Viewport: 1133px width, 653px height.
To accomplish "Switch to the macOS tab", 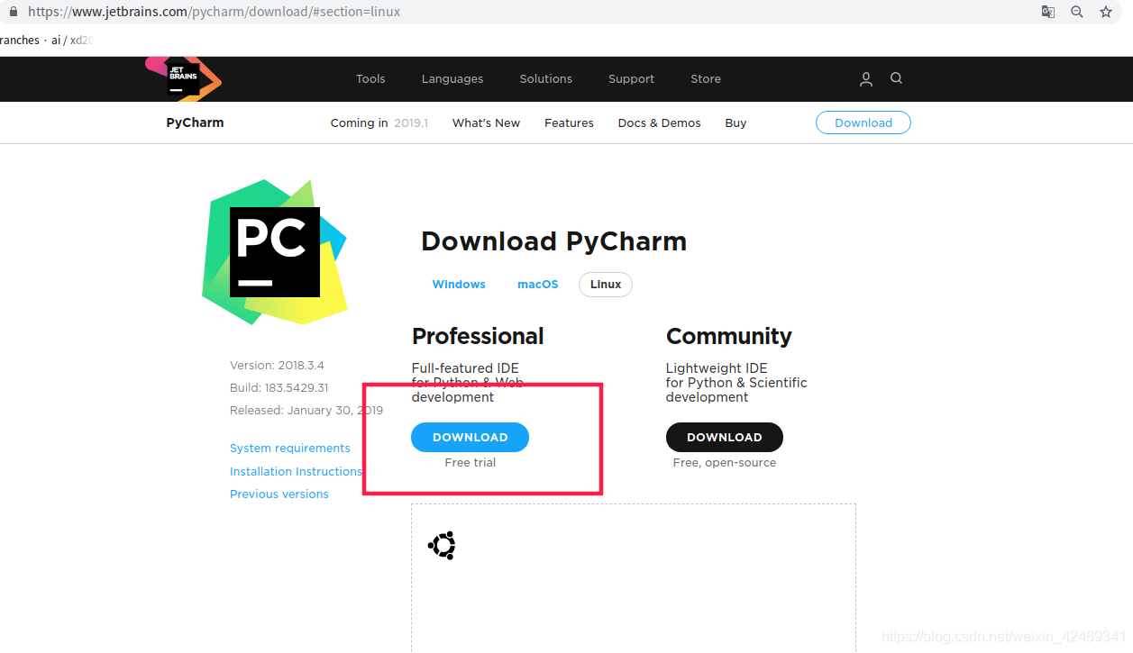I will click(537, 285).
